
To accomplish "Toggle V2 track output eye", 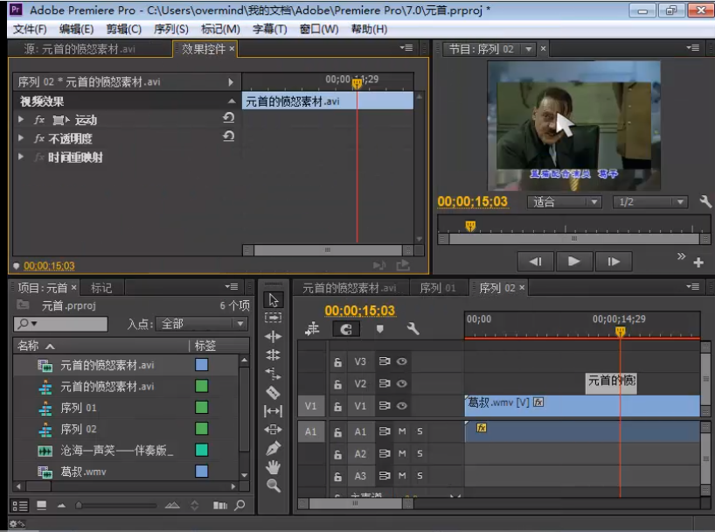I will pyautogui.click(x=402, y=383).
